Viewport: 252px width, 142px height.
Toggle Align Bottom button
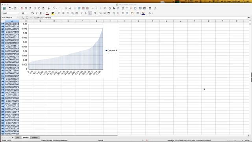click(90, 13)
